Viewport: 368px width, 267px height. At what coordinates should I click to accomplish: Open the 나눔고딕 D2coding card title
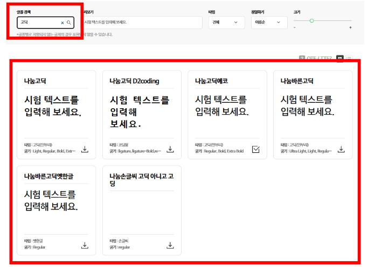[134, 81]
